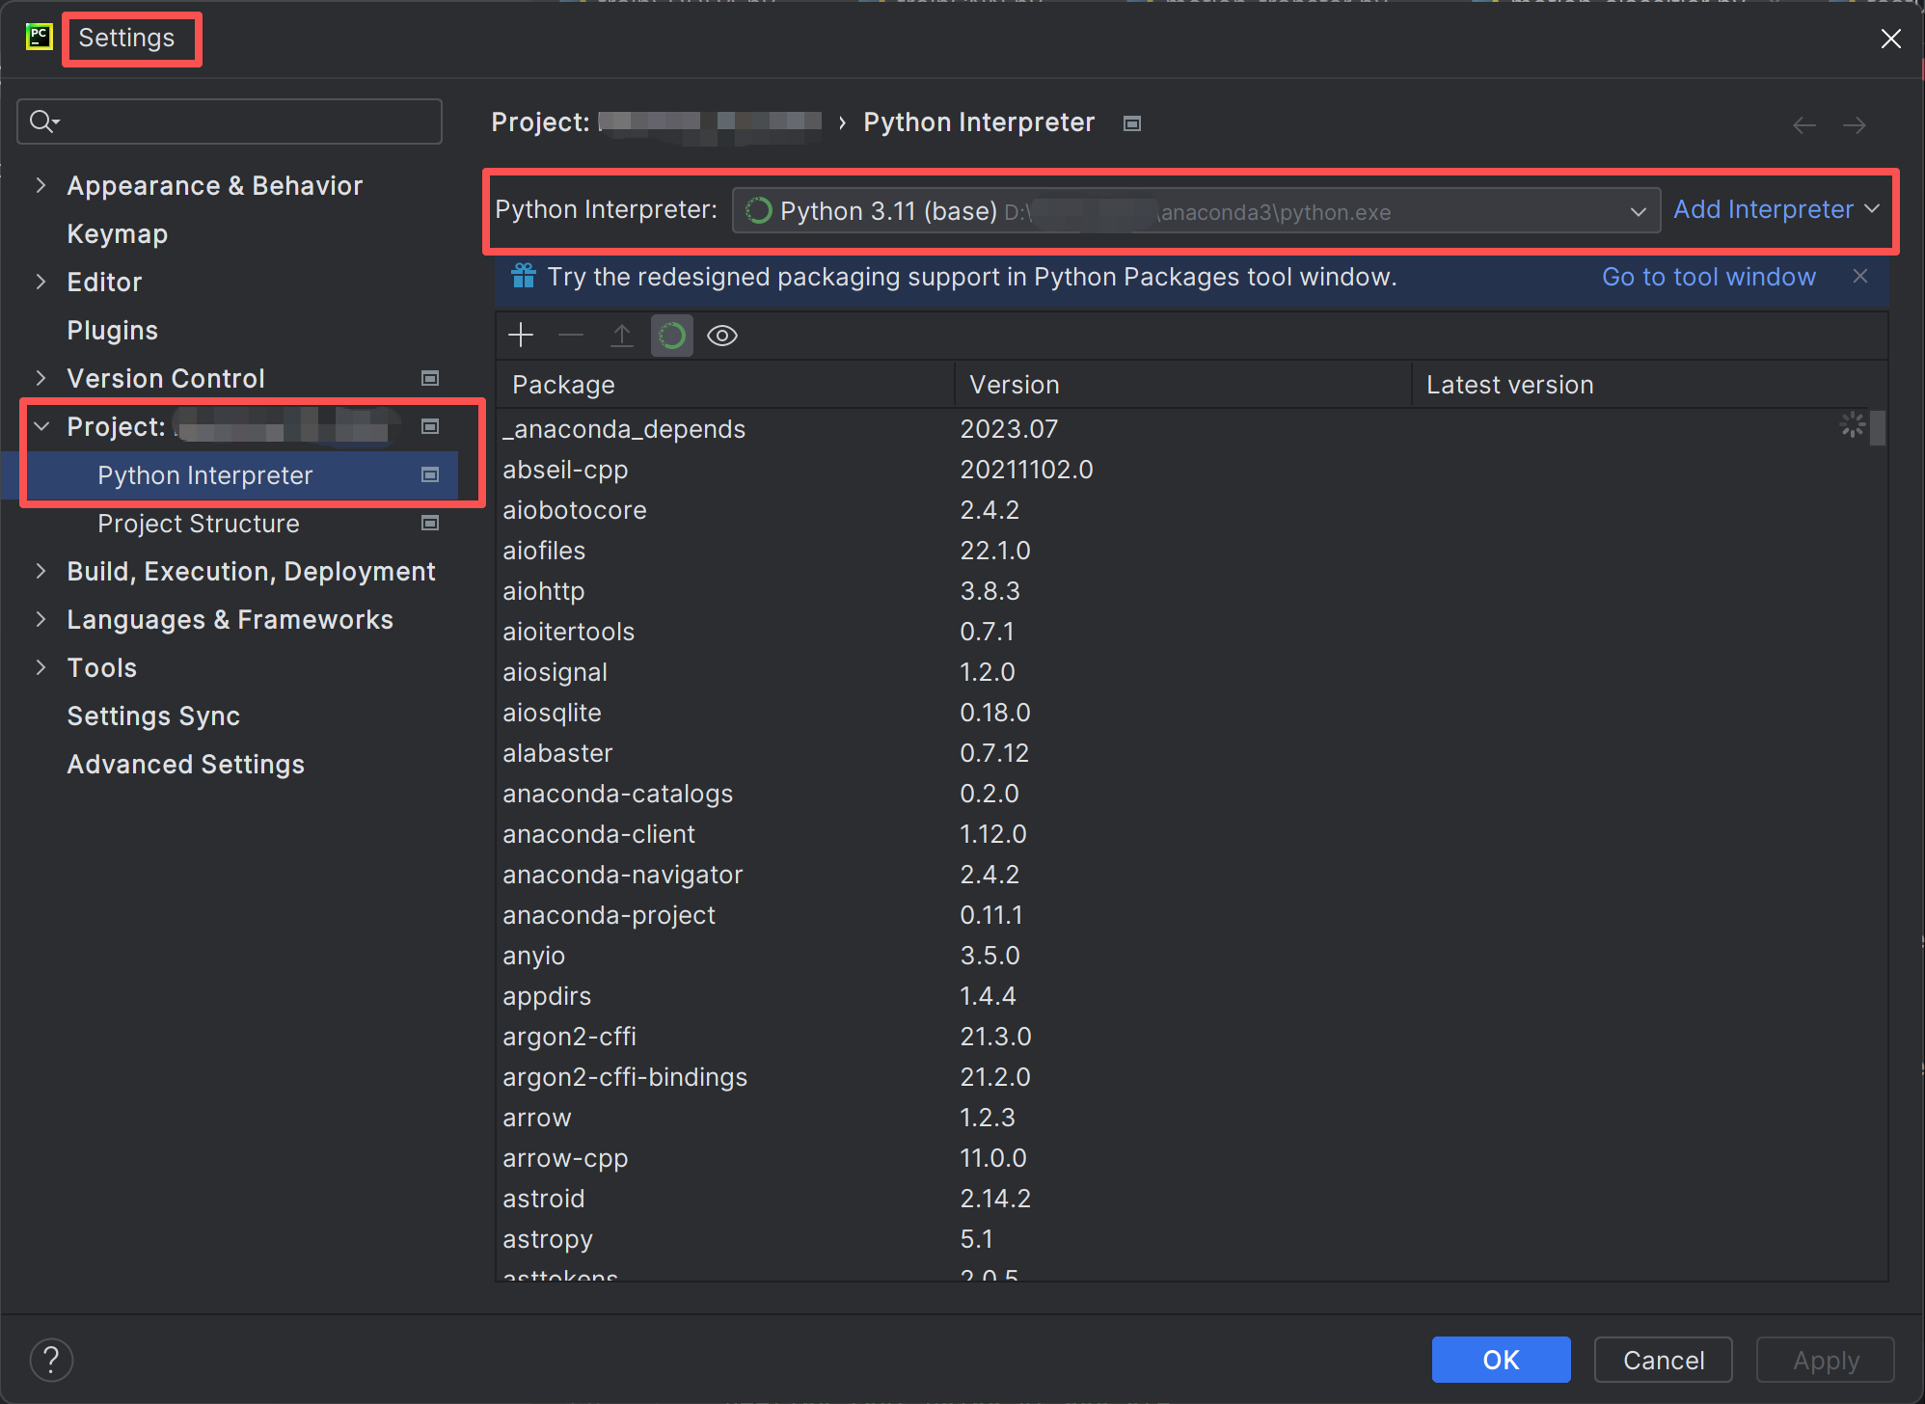Viewport: 1925px width, 1404px height.
Task: Click the PyCharm logo icon in title bar
Action: (39, 38)
